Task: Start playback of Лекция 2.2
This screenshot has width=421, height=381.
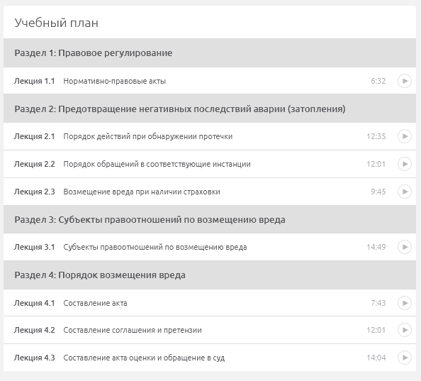Action: (x=405, y=164)
